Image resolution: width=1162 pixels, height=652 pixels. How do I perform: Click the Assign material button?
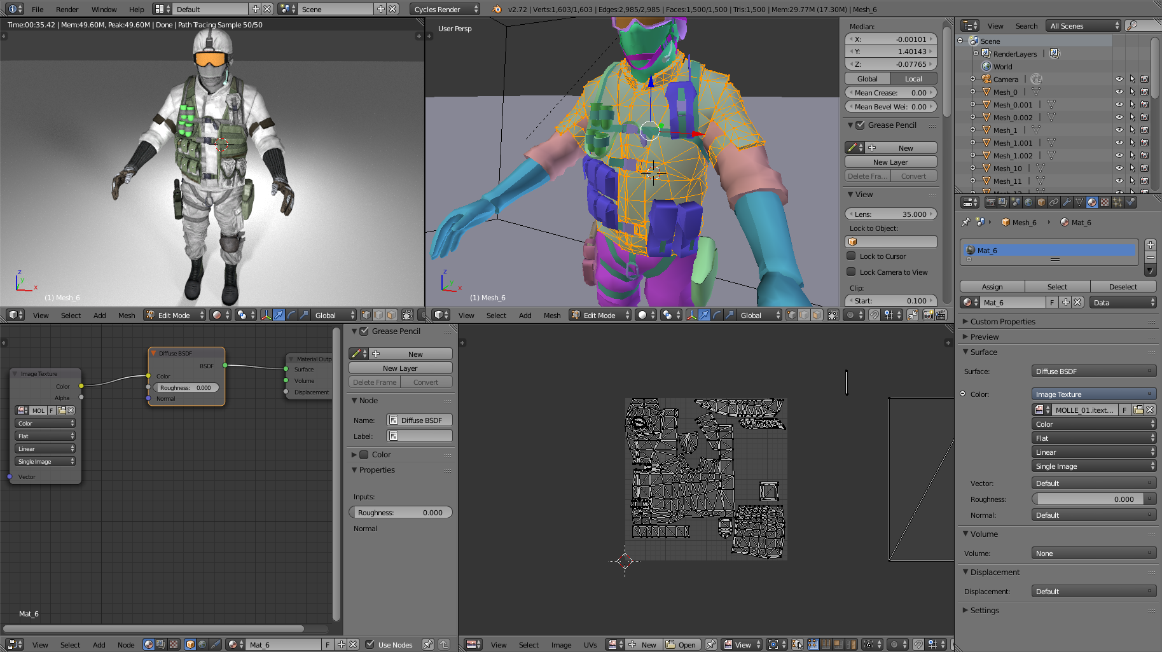992,287
